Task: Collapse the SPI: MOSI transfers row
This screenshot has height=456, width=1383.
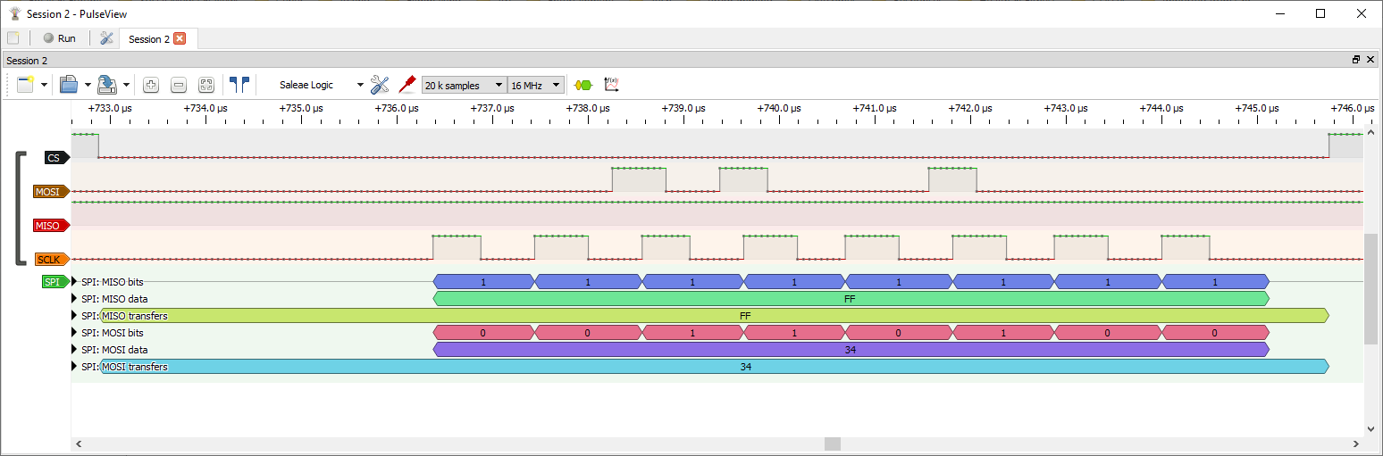Action: [75, 367]
